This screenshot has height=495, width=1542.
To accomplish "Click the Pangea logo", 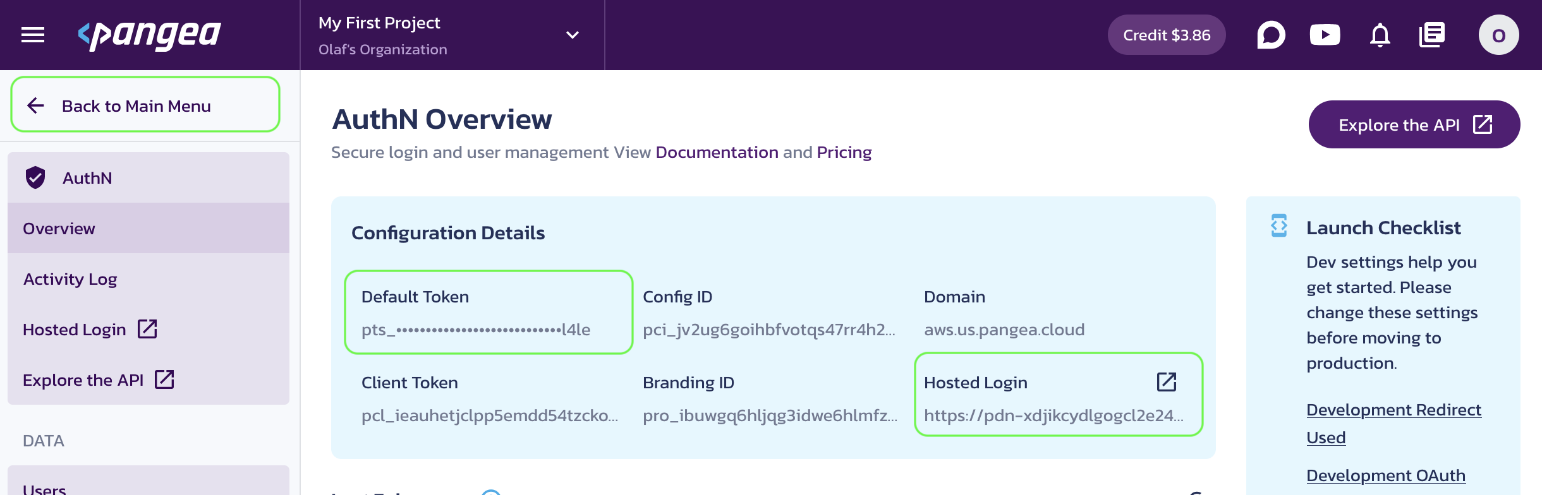I will click(149, 35).
